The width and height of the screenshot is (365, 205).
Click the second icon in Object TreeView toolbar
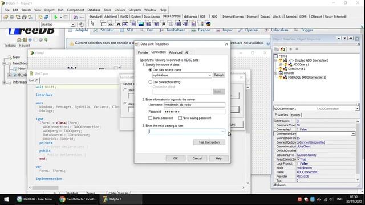pyautogui.click(x=283, y=50)
